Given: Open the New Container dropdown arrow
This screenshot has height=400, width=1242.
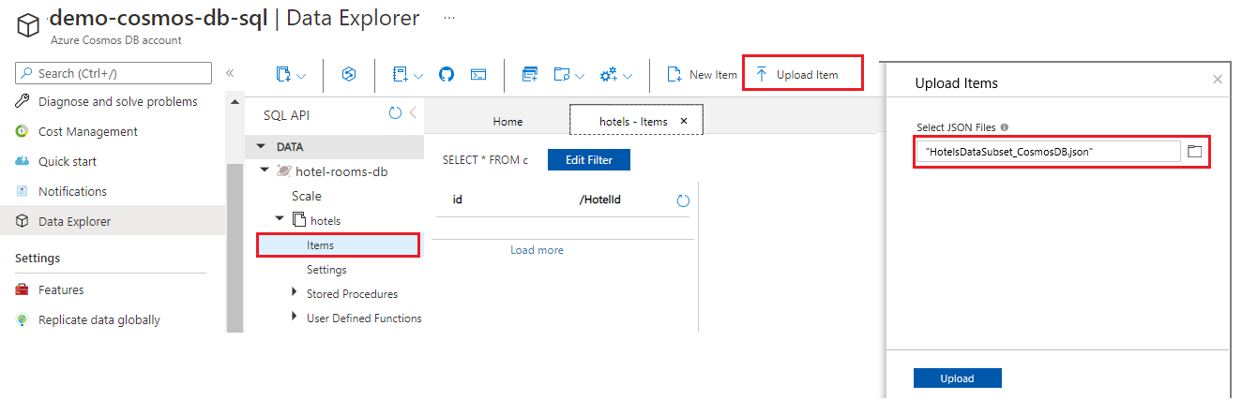Looking at the screenshot, I should pos(301,76).
